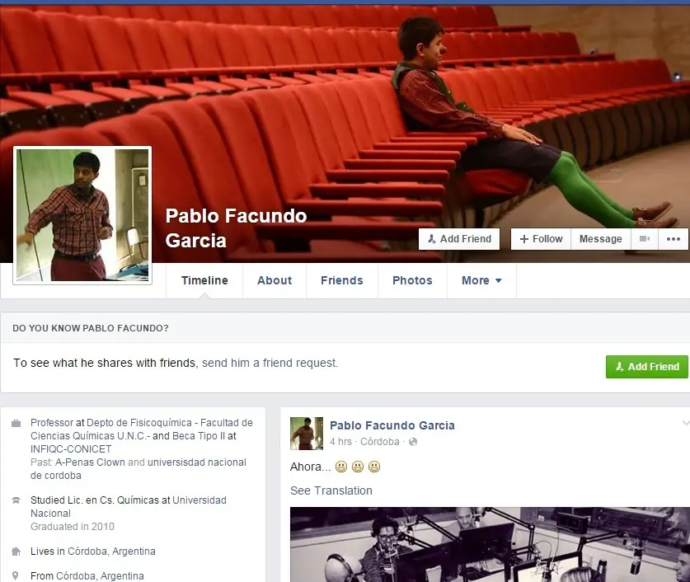Click the post author name Pablo Facundo Garcia

392,425
